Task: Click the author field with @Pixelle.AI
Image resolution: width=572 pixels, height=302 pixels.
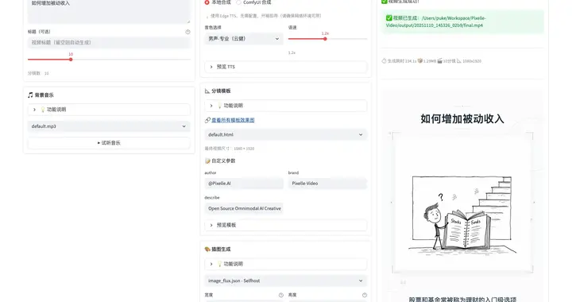Action: pyautogui.click(x=244, y=184)
